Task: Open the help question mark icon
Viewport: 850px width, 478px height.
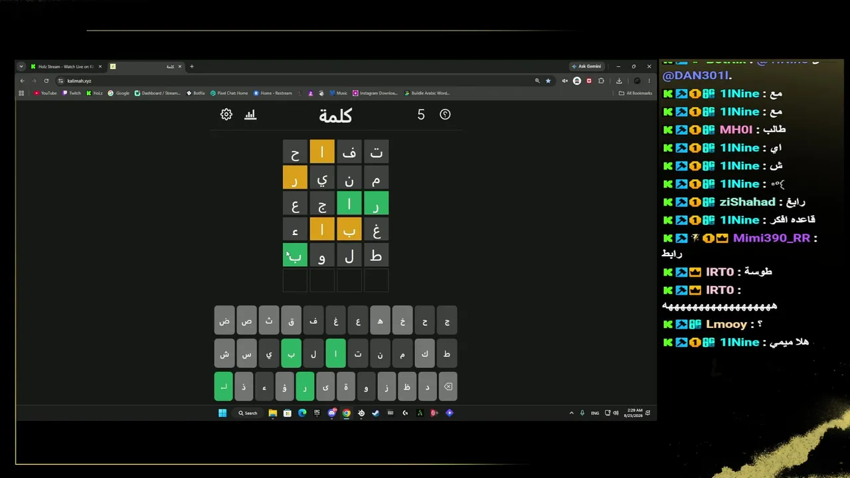Action: [x=445, y=114]
